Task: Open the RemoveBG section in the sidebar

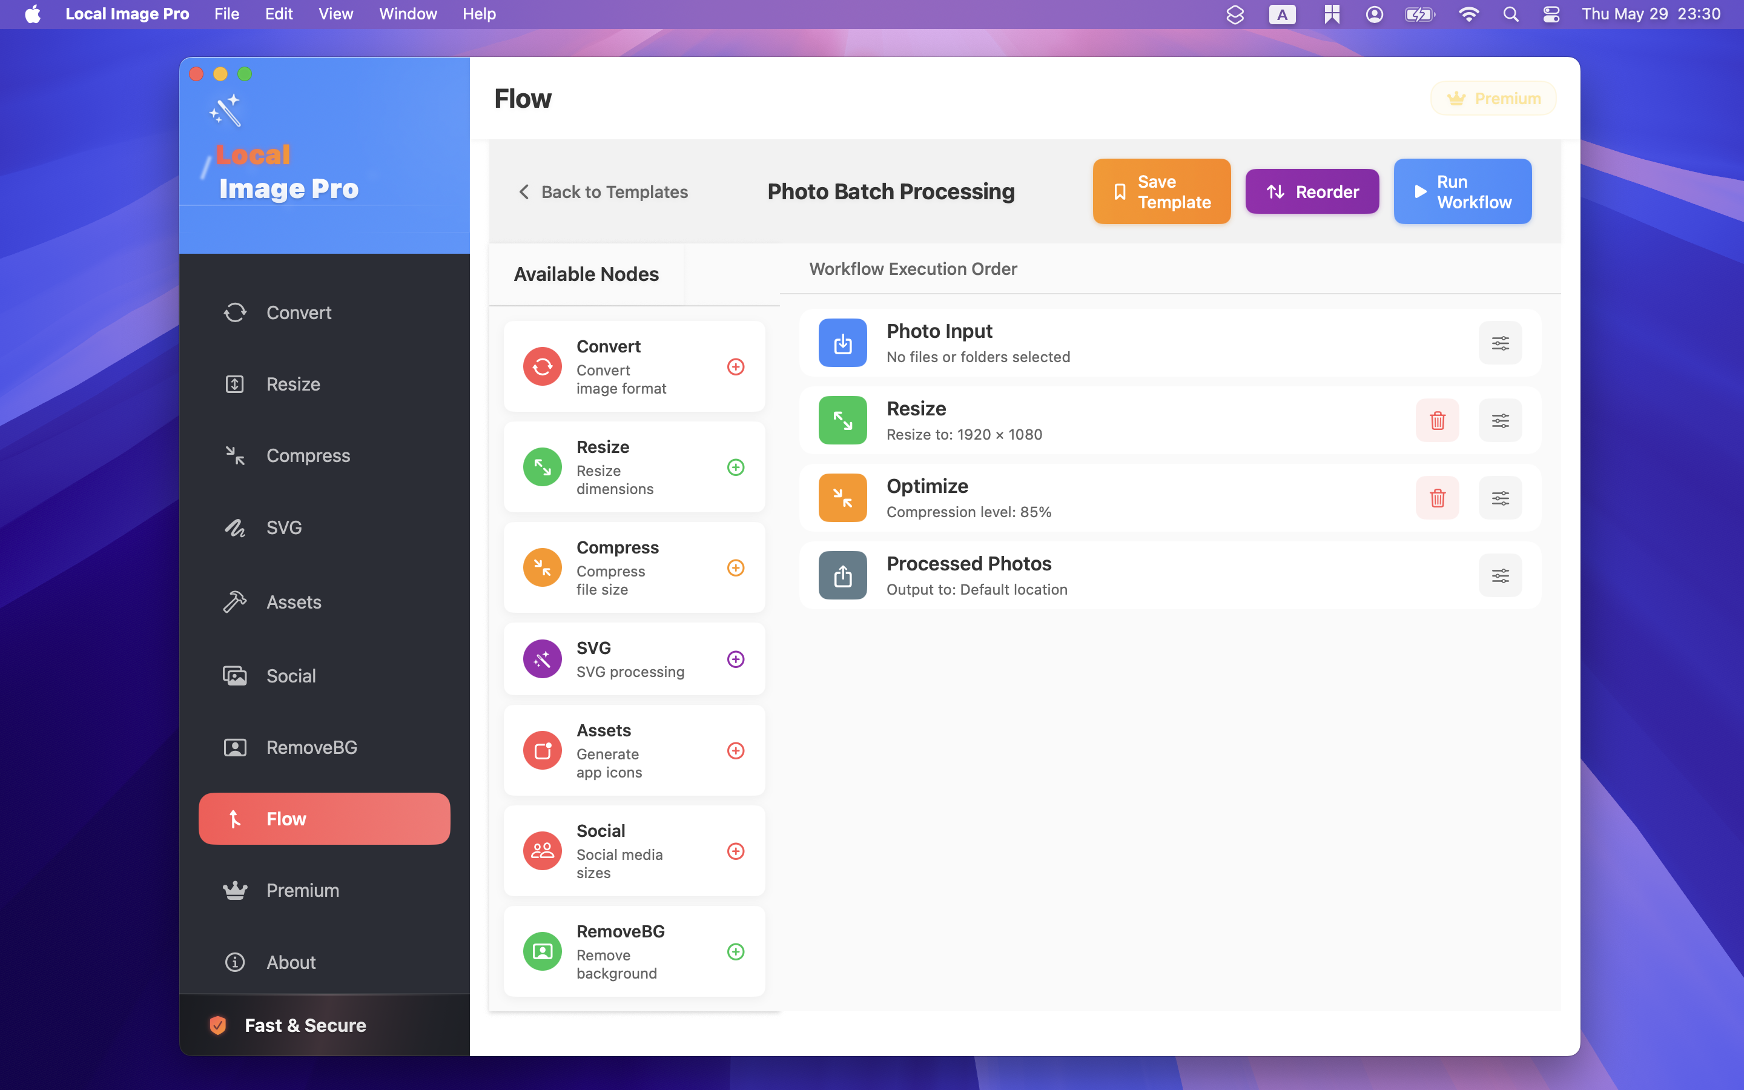Action: coord(325,748)
